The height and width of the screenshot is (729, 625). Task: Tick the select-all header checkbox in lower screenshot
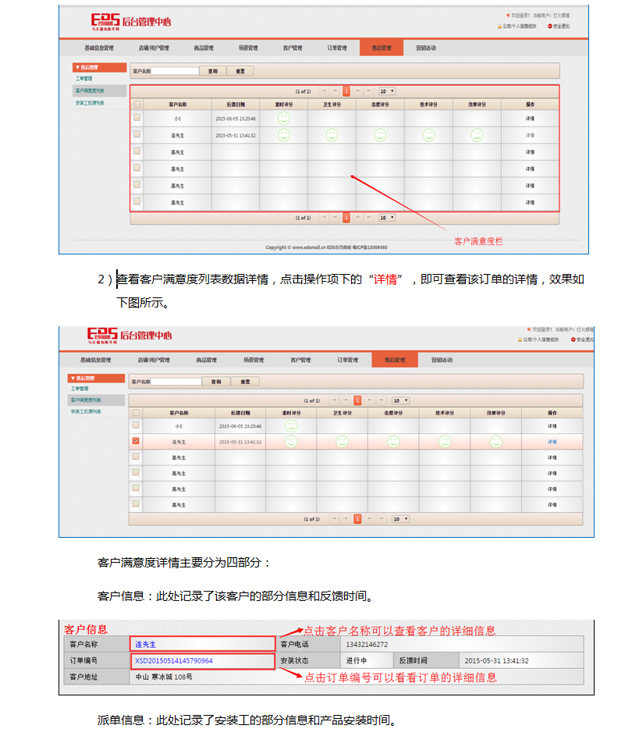pos(136,412)
